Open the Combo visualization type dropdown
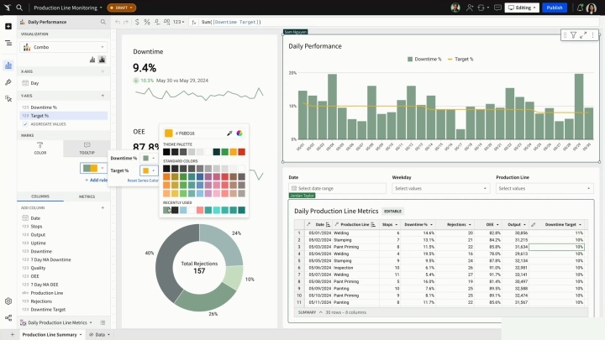Image resolution: width=605 pixels, height=340 pixels. point(63,47)
